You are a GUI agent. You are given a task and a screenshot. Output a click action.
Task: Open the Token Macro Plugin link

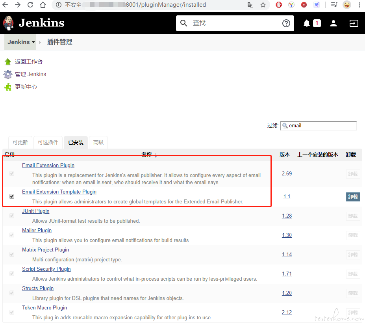[44, 308]
